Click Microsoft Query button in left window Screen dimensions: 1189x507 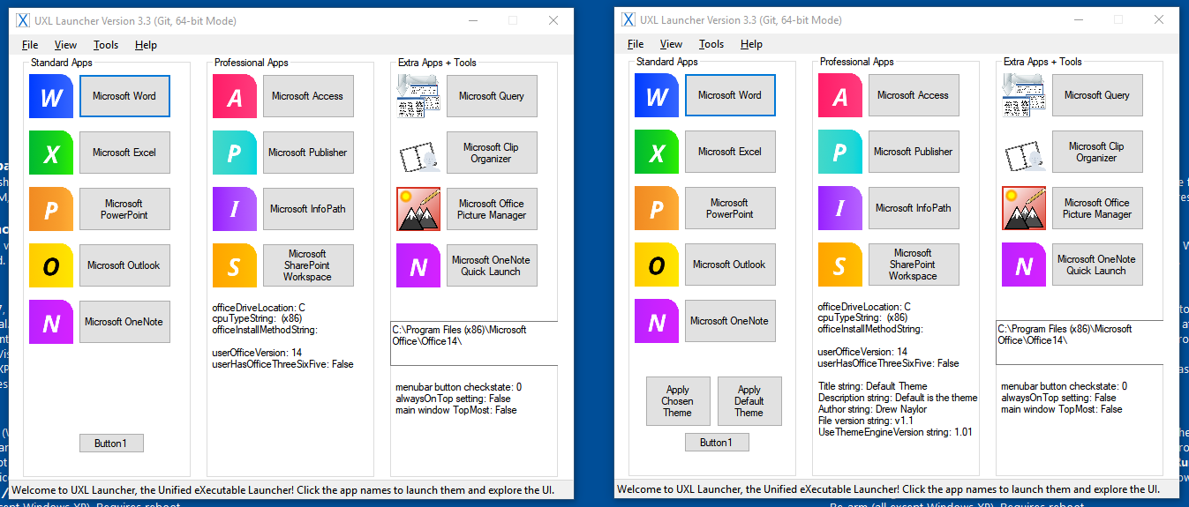(x=492, y=96)
